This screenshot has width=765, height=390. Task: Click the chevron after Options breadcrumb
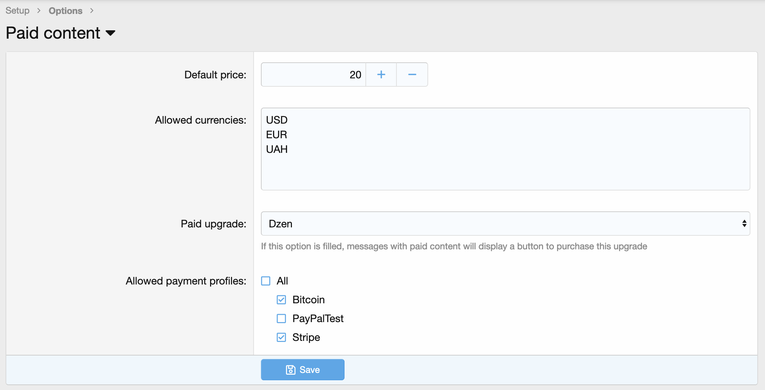pyautogui.click(x=92, y=11)
